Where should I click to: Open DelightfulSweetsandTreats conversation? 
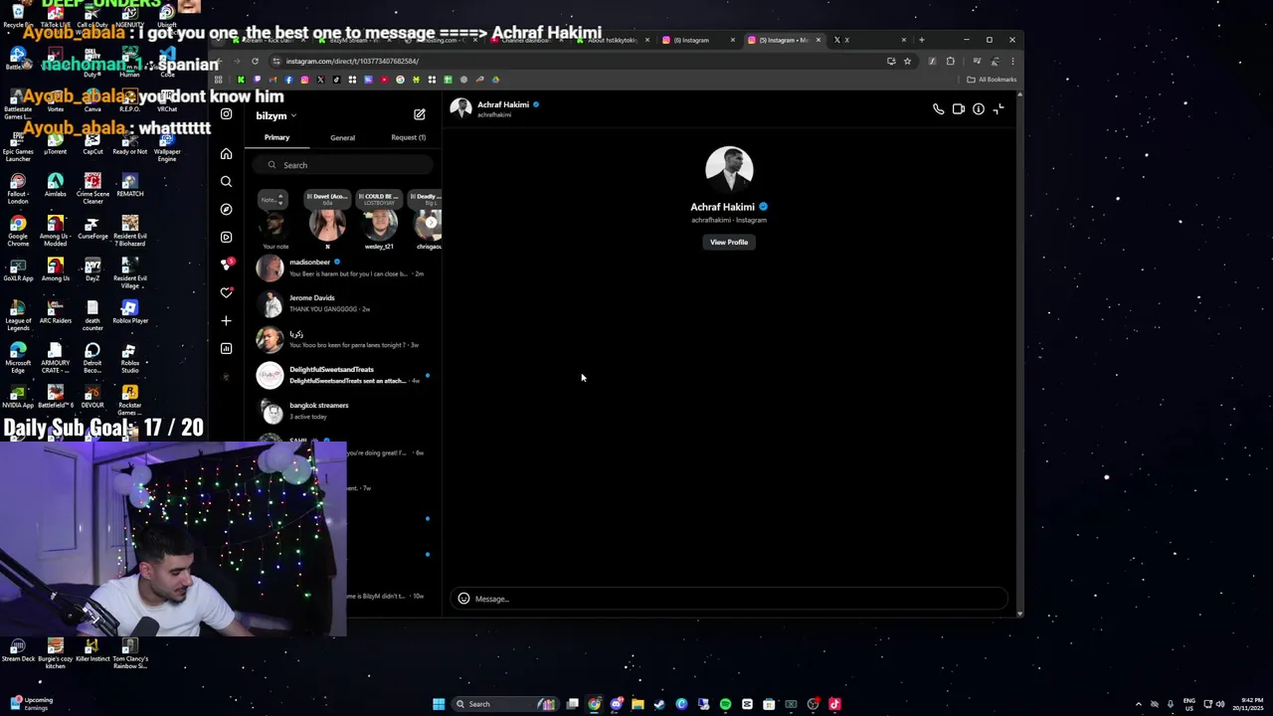[343, 375]
